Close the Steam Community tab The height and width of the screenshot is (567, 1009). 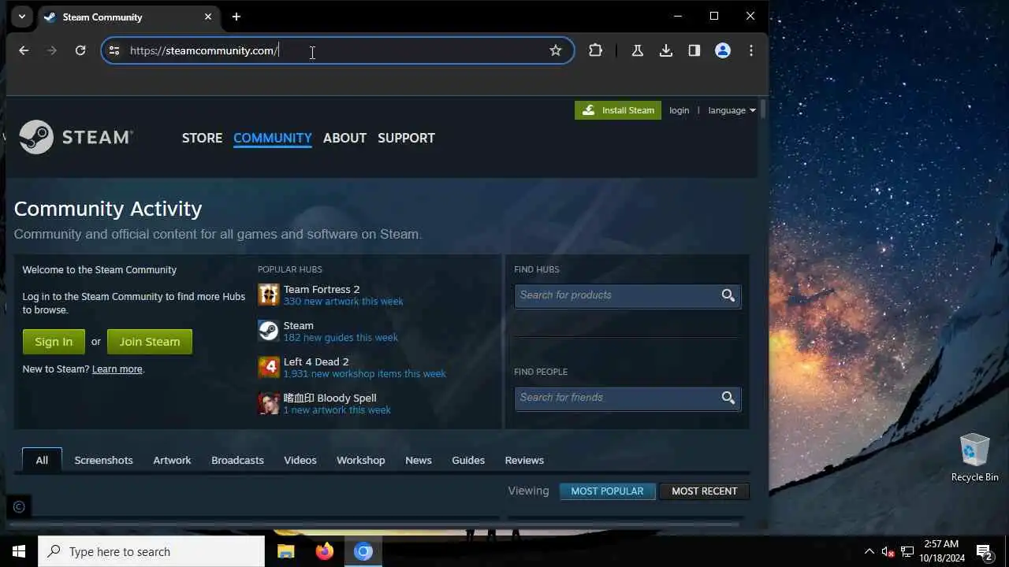[x=209, y=17]
